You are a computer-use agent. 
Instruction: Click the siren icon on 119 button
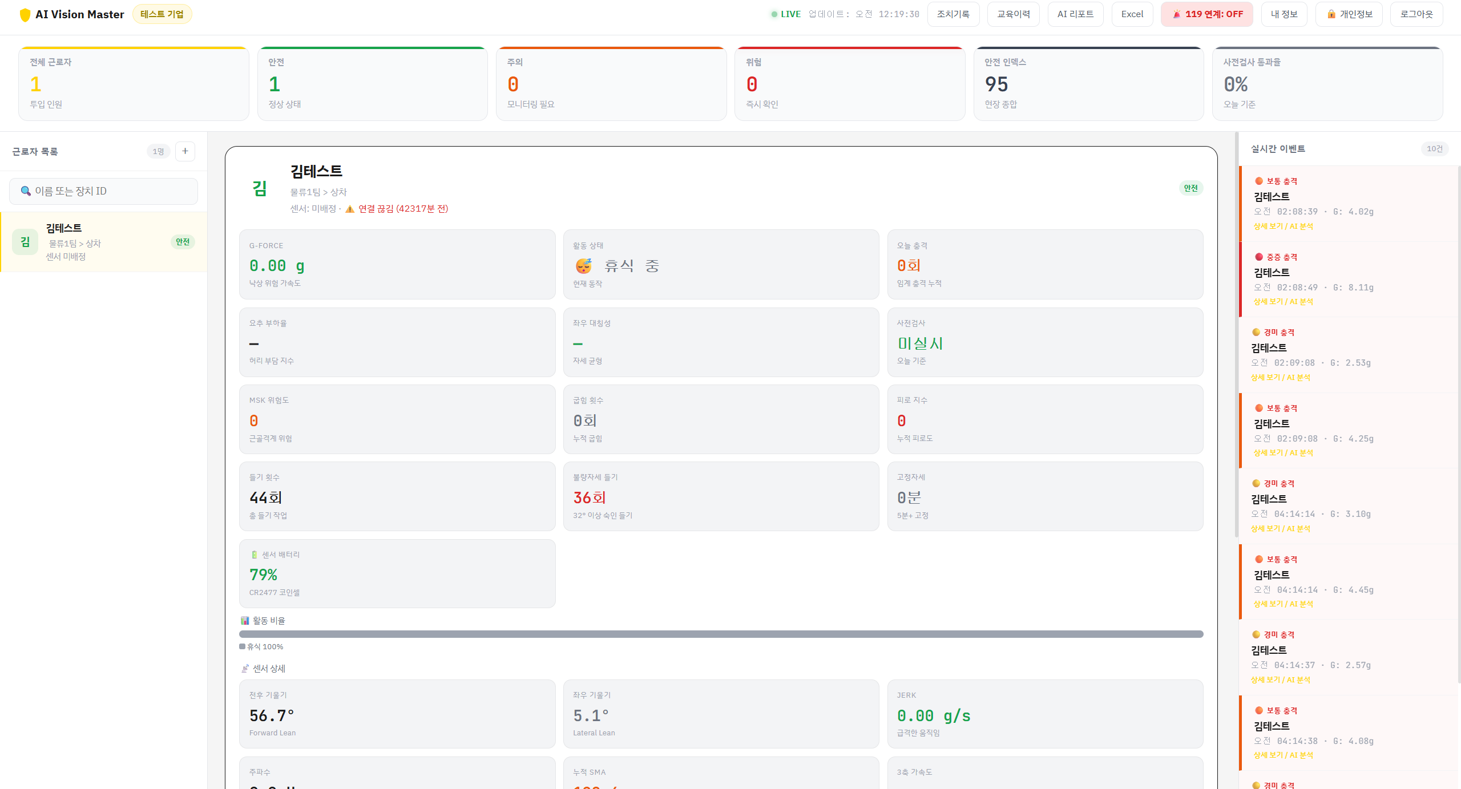tap(1177, 14)
